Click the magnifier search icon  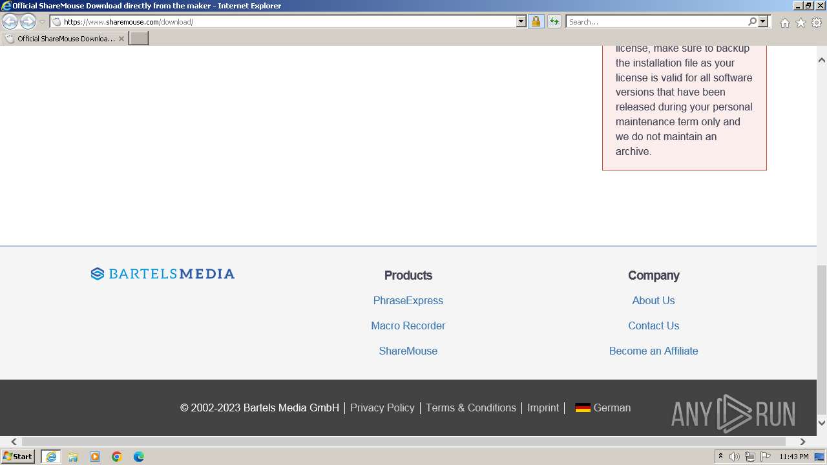(x=752, y=21)
